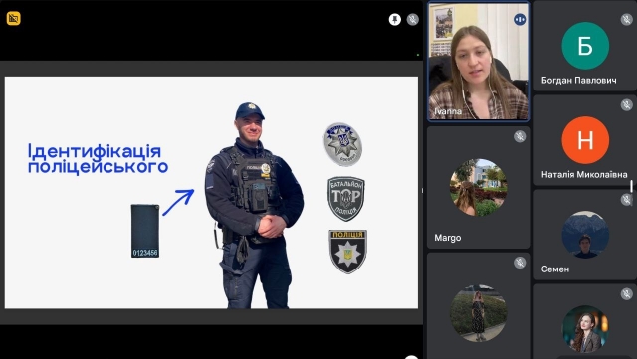This screenshot has height=359, width=637.
Task: Click the audio indicator on Ivanna's tile
Action: click(520, 19)
